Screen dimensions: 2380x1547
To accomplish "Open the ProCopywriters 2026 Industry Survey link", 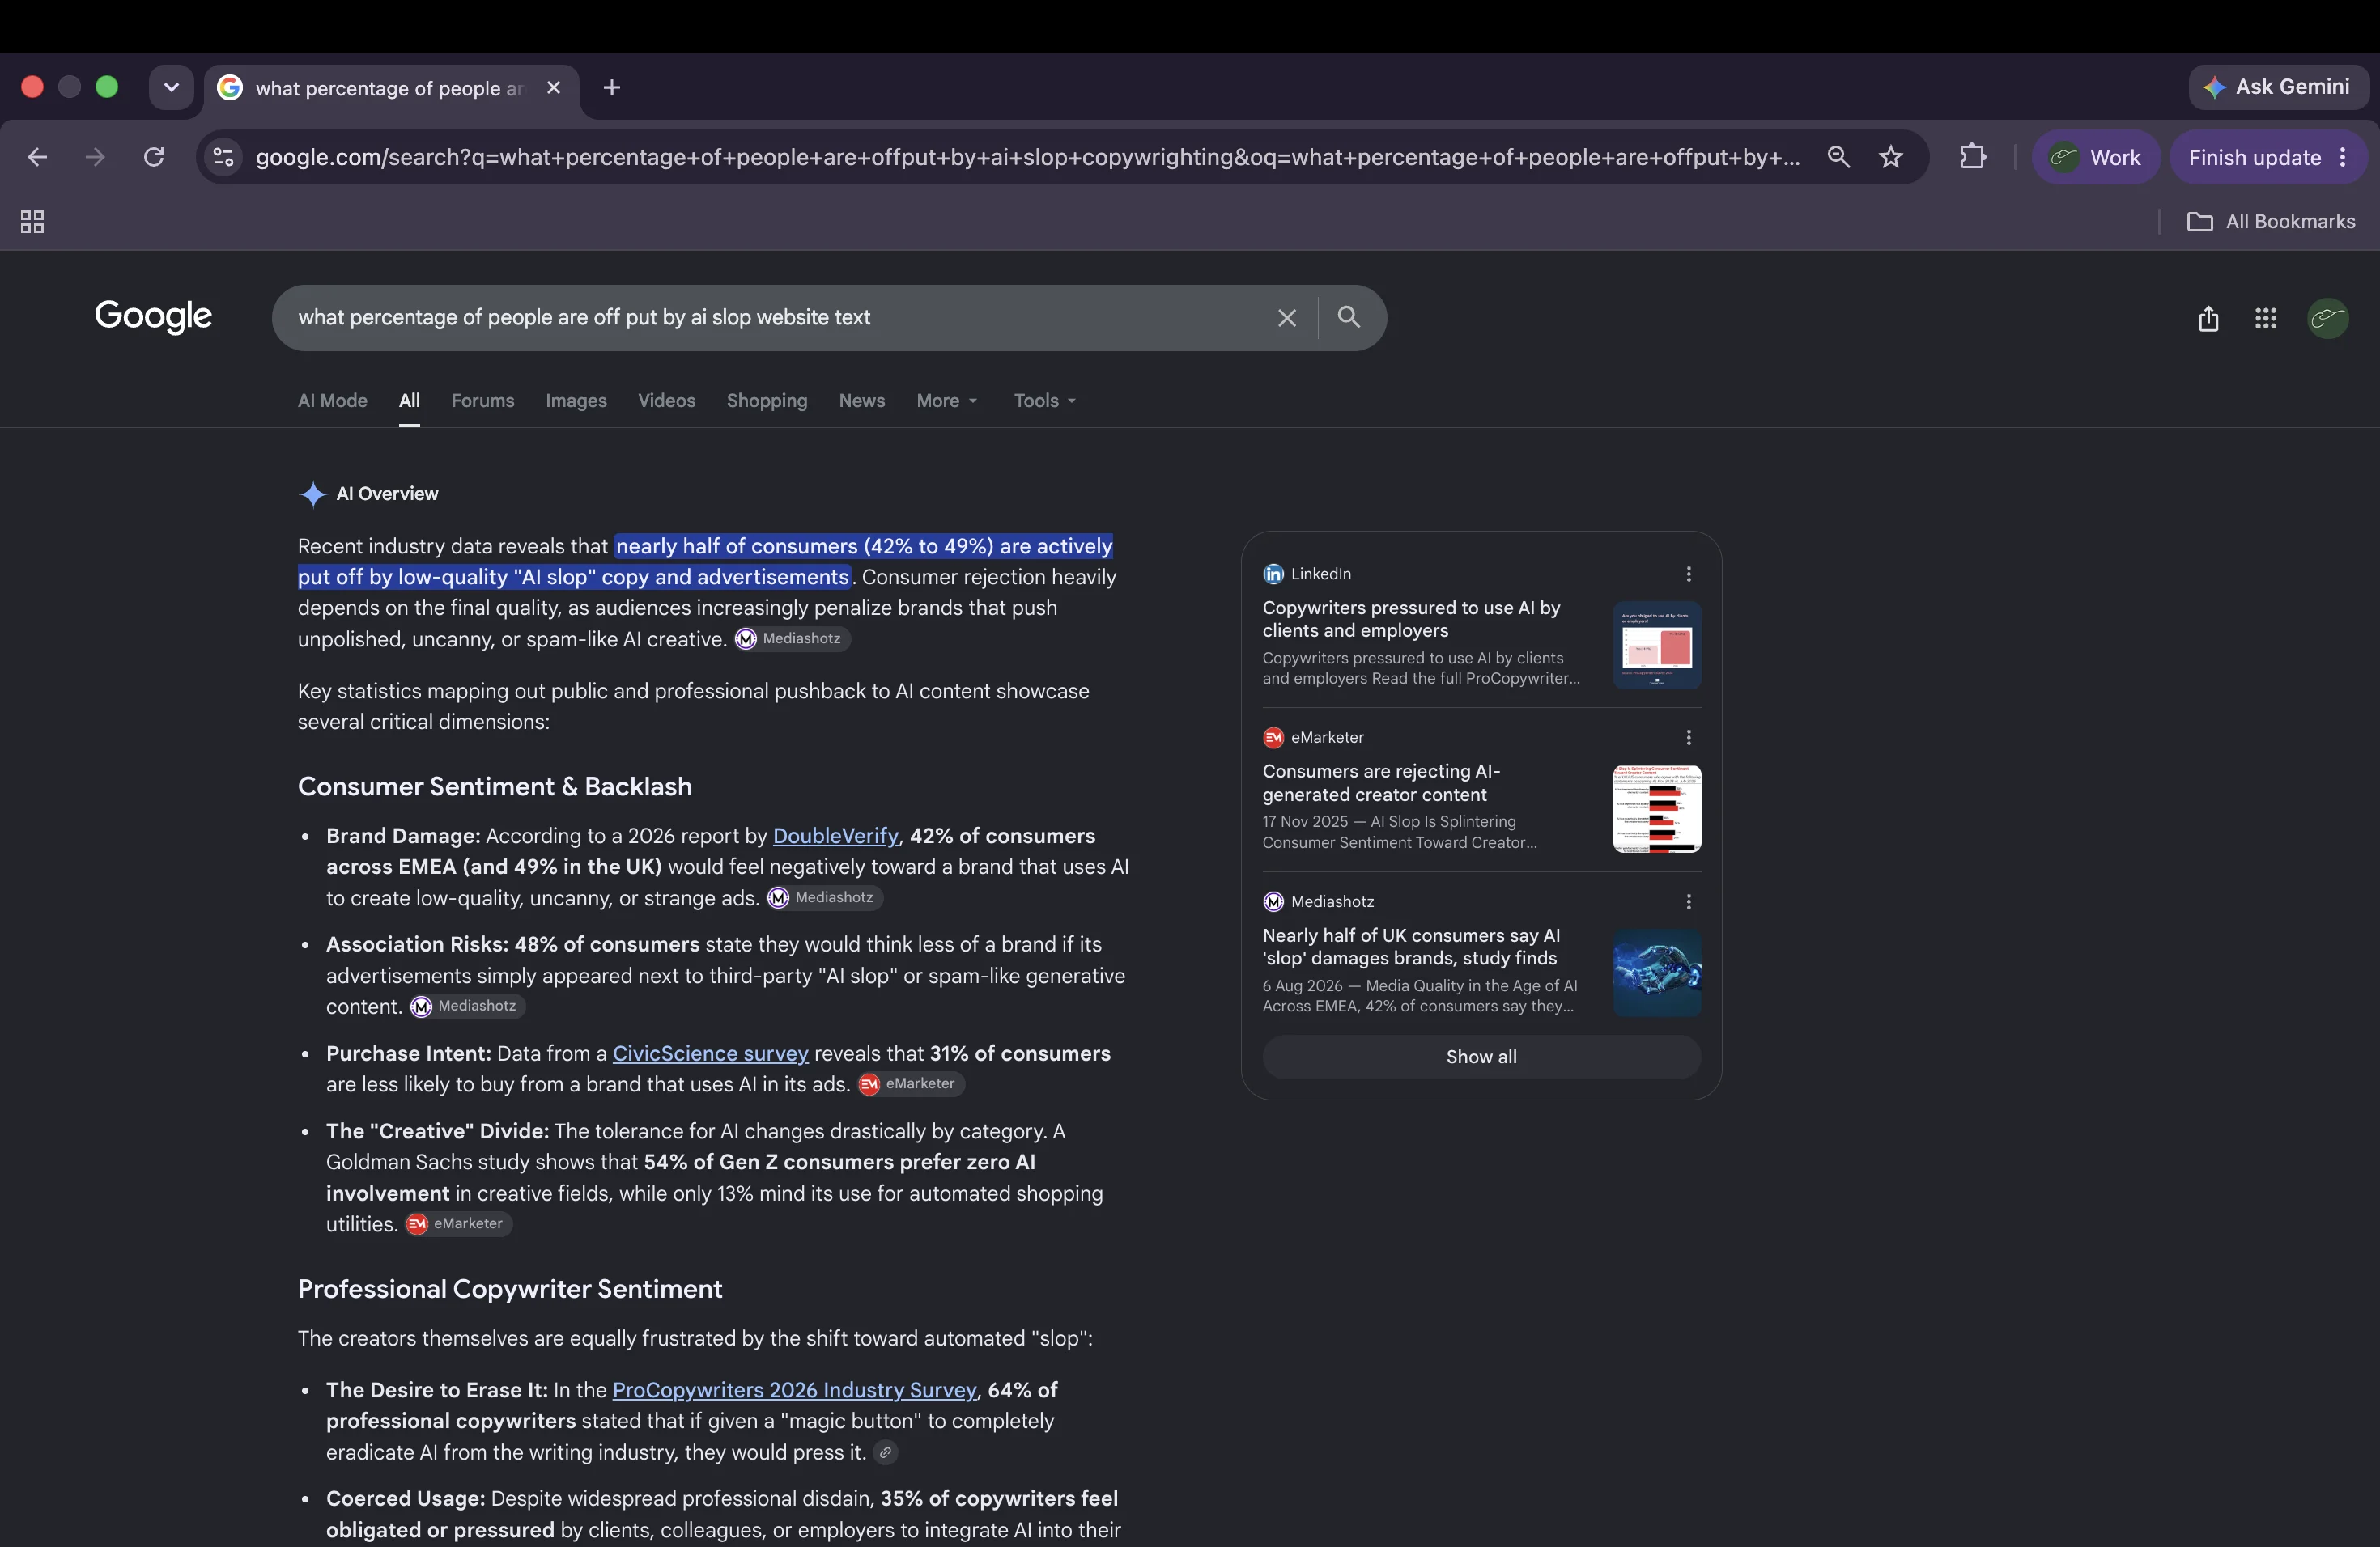I will [x=794, y=1391].
